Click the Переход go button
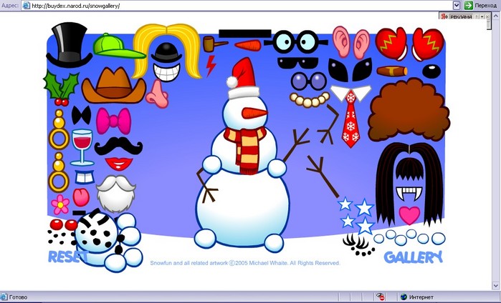This screenshot has width=501, height=303. point(480,6)
